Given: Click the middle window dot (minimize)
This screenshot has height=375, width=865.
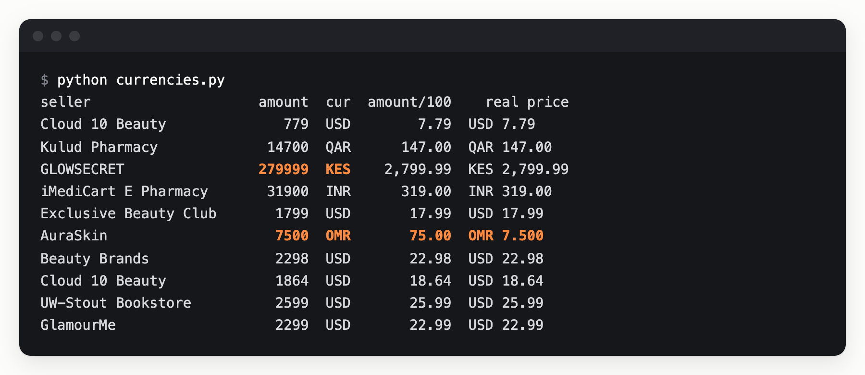Looking at the screenshot, I should [x=56, y=36].
